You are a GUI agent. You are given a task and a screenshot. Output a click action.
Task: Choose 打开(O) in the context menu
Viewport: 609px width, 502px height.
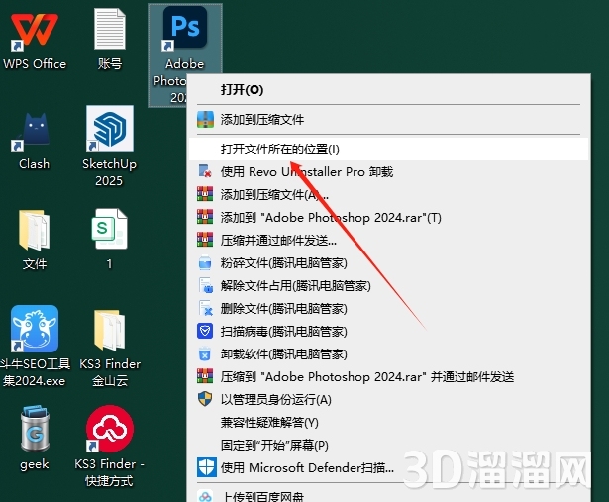[388, 90]
